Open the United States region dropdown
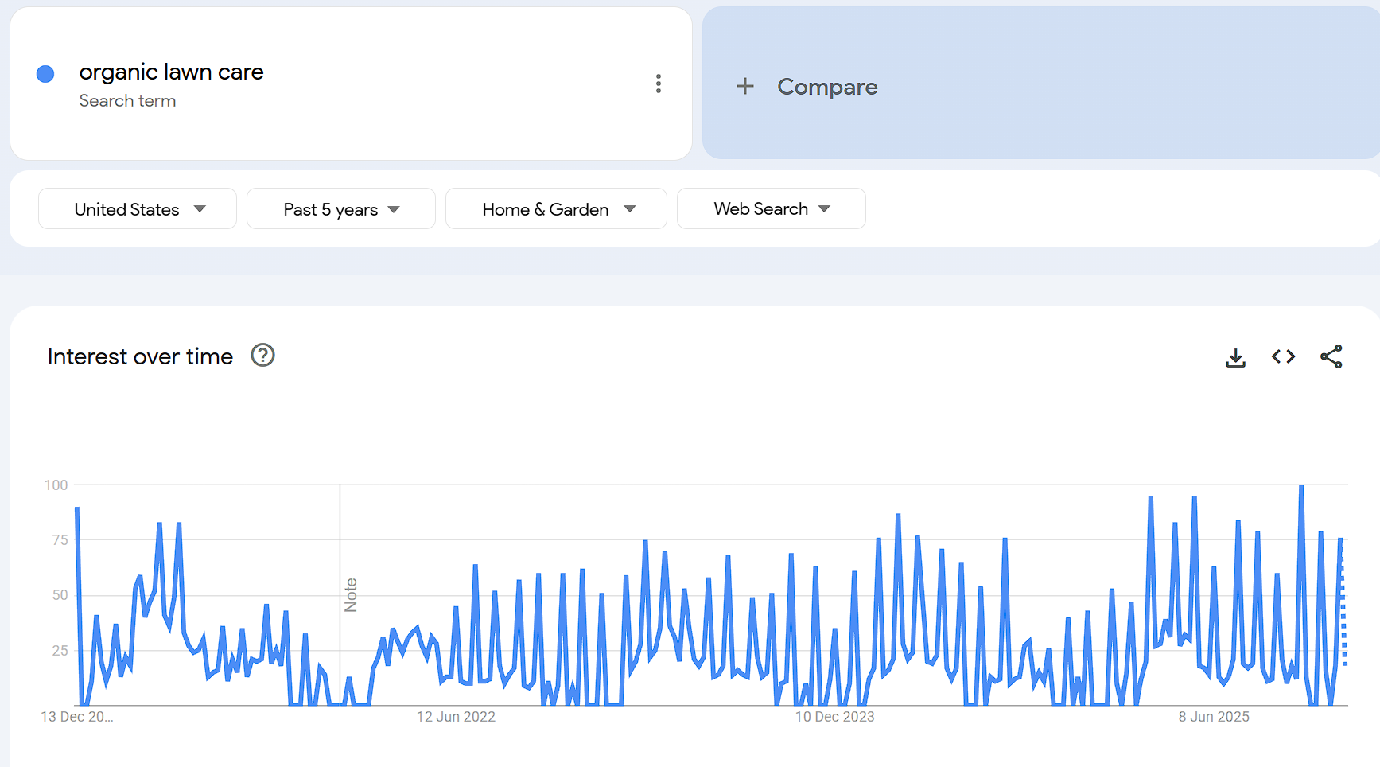Image resolution: width=1380 pixels, height=767 pixels. (x=138, y=208)
